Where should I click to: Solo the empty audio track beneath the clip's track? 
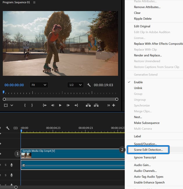click(6, 175)
